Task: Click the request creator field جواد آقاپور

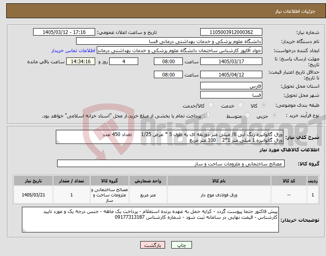Action: pyautogui.click(x=180, y=50)
